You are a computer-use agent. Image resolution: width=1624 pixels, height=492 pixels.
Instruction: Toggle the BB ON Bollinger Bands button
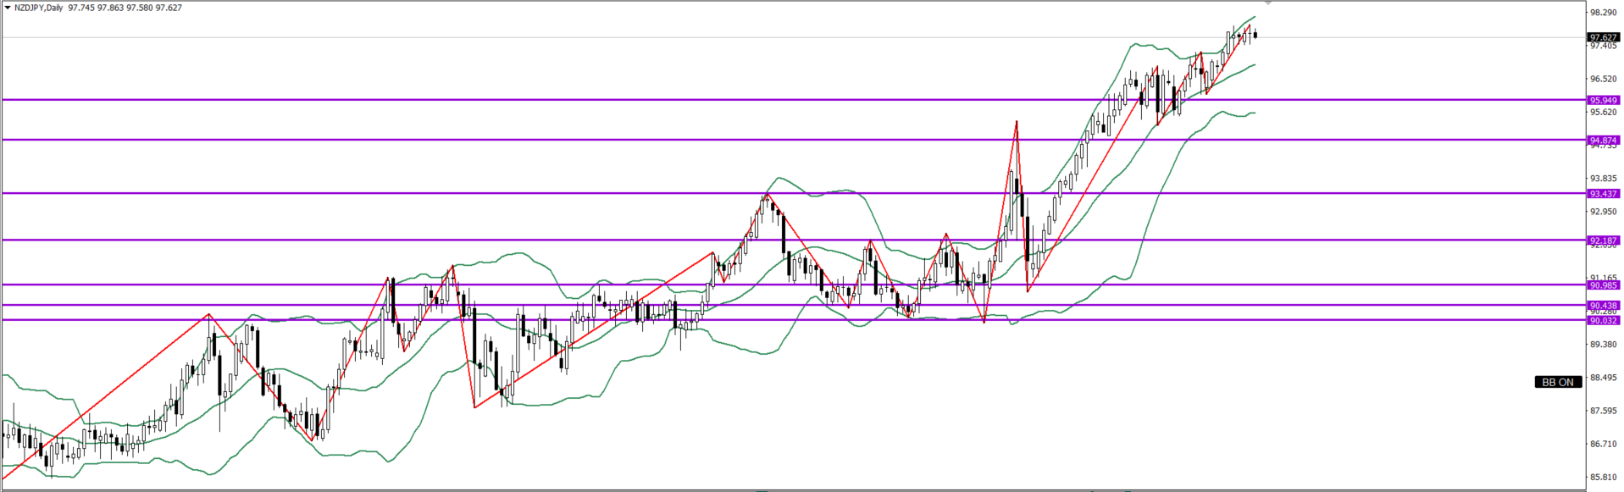pos(1557,382)
